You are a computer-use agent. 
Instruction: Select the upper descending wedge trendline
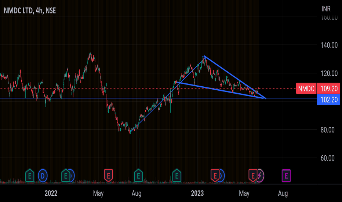coord(234,77)
